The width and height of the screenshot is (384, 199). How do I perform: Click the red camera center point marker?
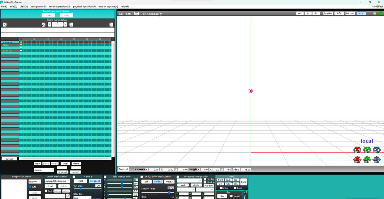click(x=251, y=91)
